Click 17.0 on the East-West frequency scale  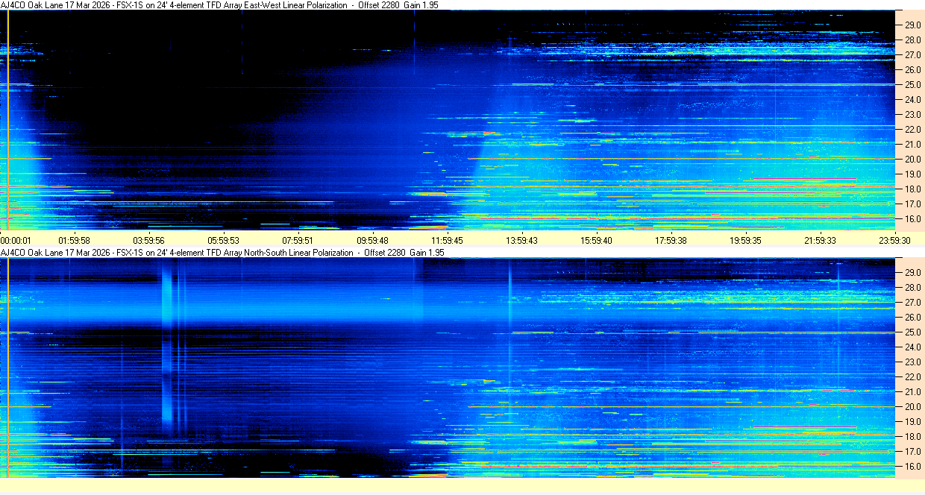click(x=913, y=204)
